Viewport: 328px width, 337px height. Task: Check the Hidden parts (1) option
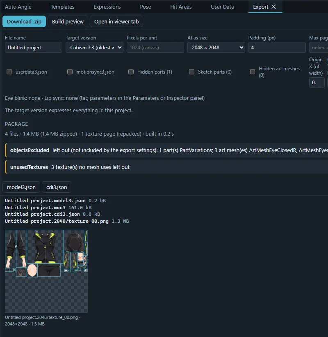[131, 72]
